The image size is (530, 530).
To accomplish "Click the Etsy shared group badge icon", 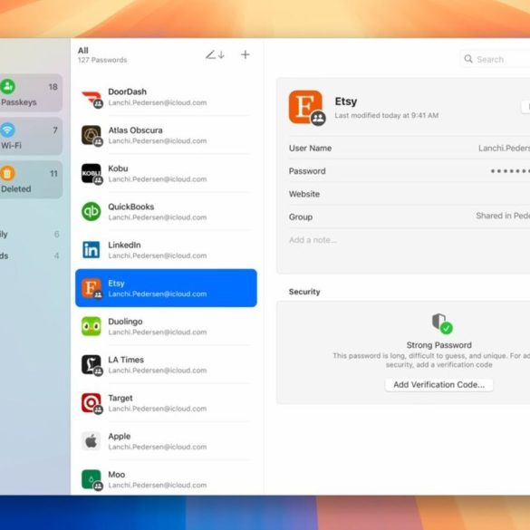I will (318, 119).
